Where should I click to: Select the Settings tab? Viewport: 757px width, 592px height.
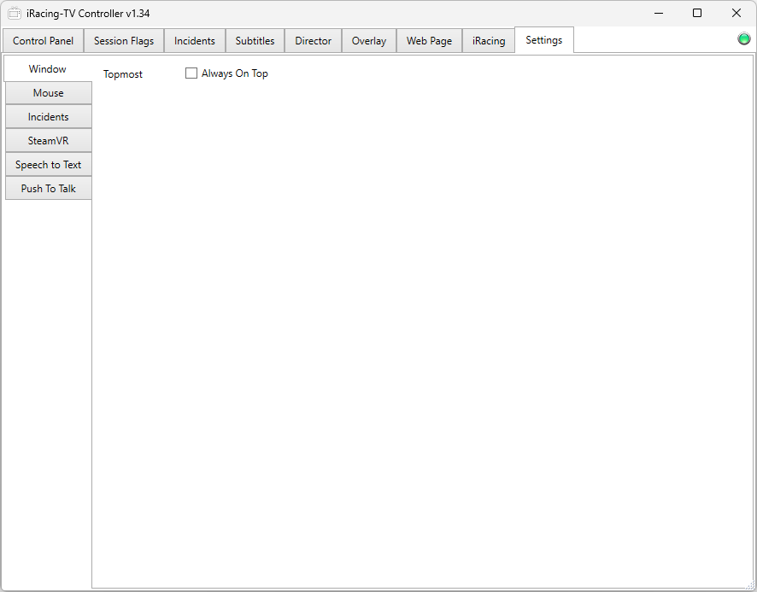click(x=544, y=39)
